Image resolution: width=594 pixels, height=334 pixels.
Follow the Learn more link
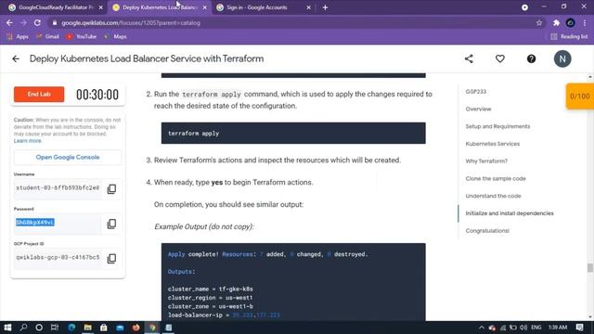(x=27, y=141)
